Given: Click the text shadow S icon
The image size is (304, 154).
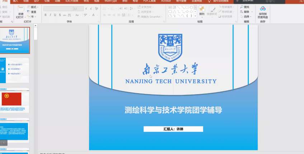Looking at the screenshot, I should pyautogui.click(x=60, y=15).
